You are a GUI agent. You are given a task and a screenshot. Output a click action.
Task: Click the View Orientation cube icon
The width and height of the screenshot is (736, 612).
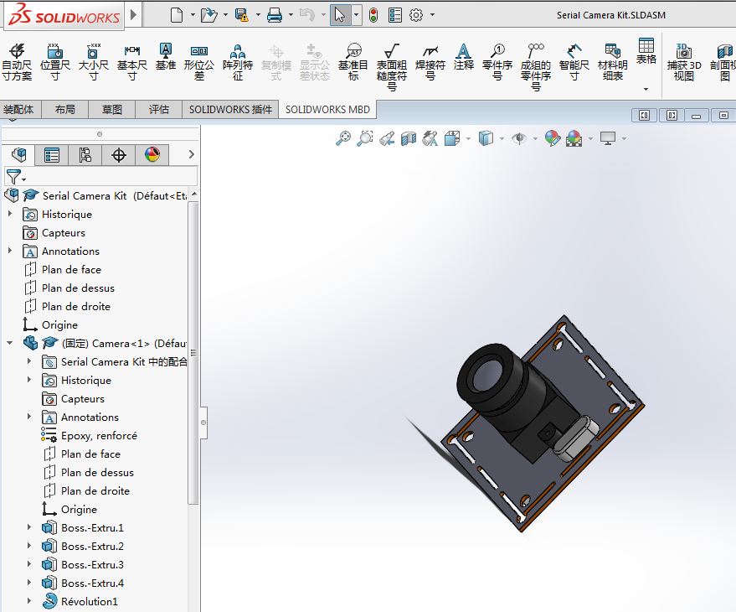pyautogui.click(x=452, y=138)
